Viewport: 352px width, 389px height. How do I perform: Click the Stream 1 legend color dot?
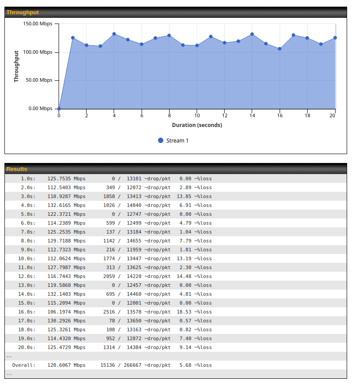(161, 140)
